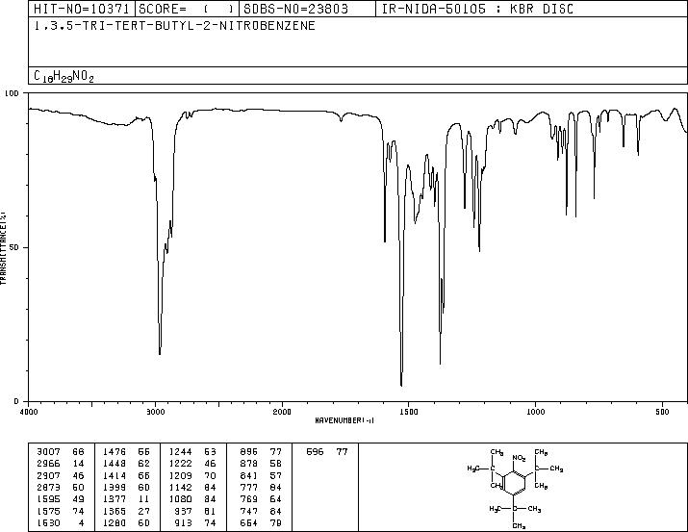Select peak table entry 3007
Viewport: 688px width, 532px height.
coord(49,451)
